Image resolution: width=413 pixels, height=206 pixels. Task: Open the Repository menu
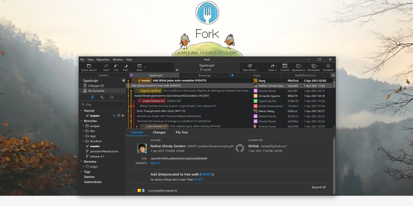(103, 60)
